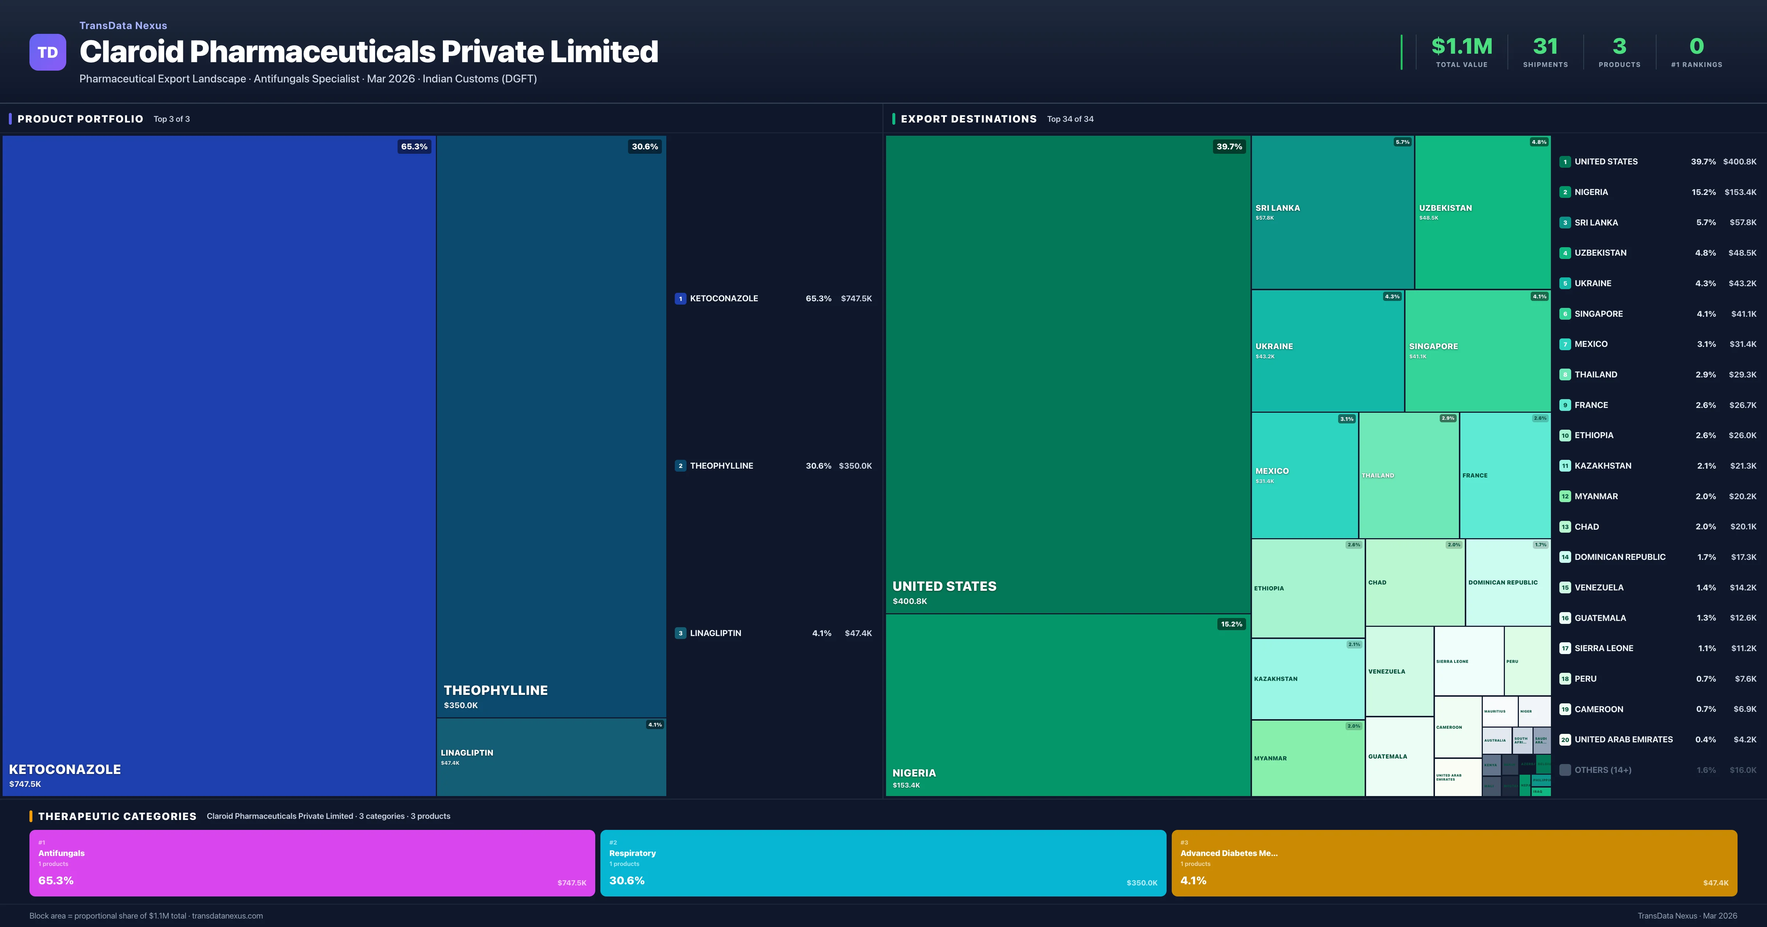Click the rank 2 badge next to NIGERIA

click(1565, 192)
